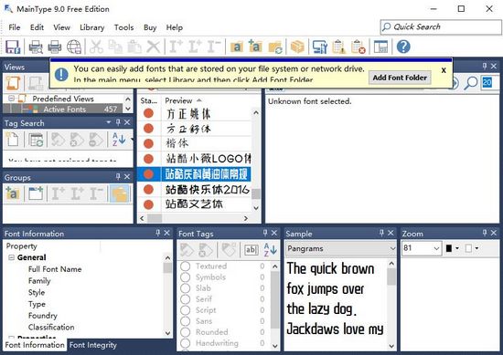The image size is (503, 355).
Task: Click sort A-Z icon in Tag Search
Action: [118, 140]
